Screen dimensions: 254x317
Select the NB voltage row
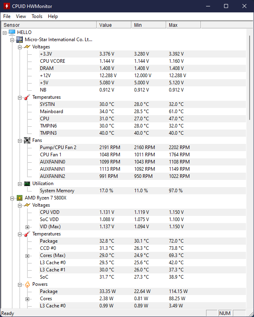pyautogui.click(x=143, y=90)
